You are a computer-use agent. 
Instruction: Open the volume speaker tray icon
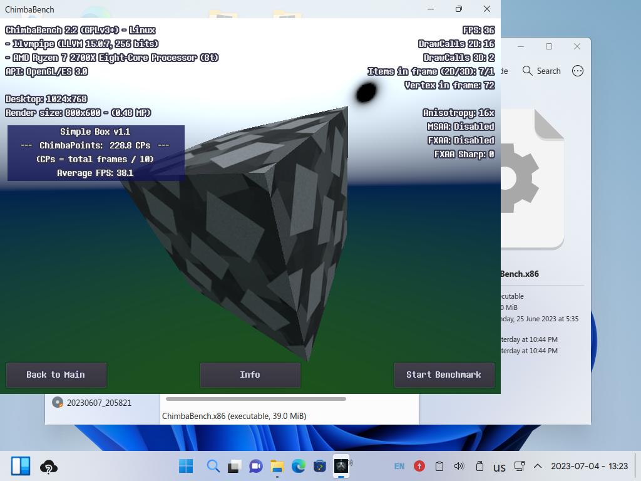point(459,466)
